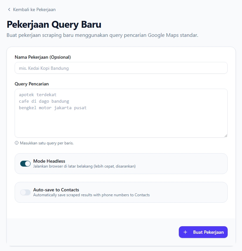Click the Query Pencarian label
Image resolution: width=242 pixels, height=251 pixels.
pyautogui.click(x=32, y=84)
